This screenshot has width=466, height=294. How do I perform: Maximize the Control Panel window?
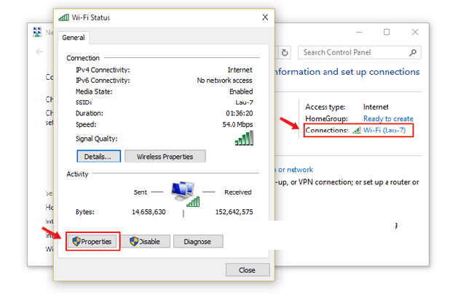[x=387, y=32]
